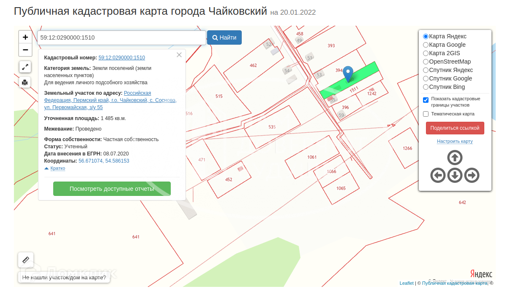524x297 pixels.
Task: Click Не нашли участок/дом на карте?
Action: 64,277
